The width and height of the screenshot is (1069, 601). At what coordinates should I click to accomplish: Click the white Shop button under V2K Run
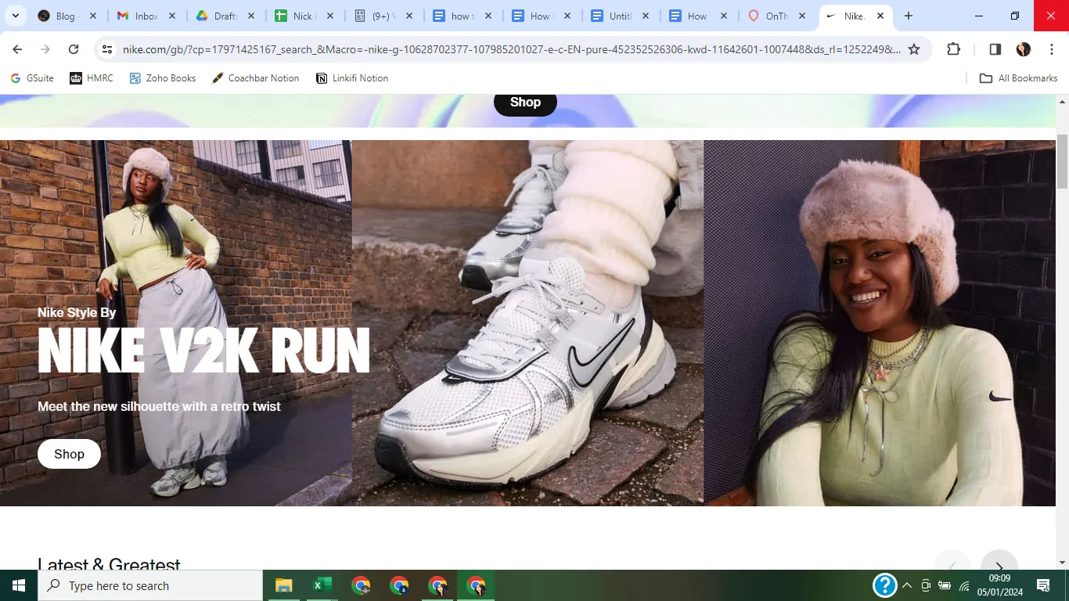coord(69,454)
